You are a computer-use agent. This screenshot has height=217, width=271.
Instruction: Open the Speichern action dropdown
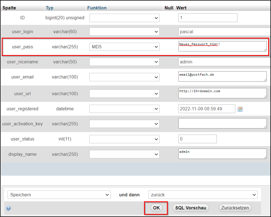pos(59,195)
